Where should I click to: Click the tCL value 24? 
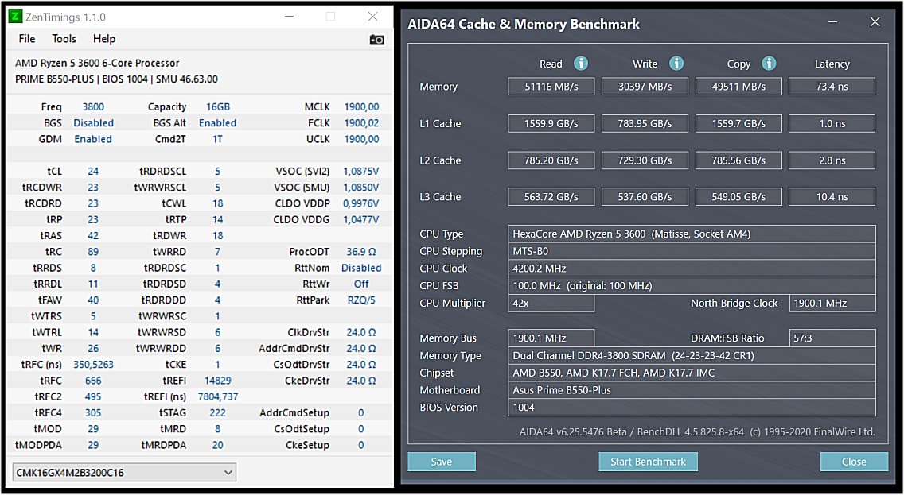(x=93, y=171)
